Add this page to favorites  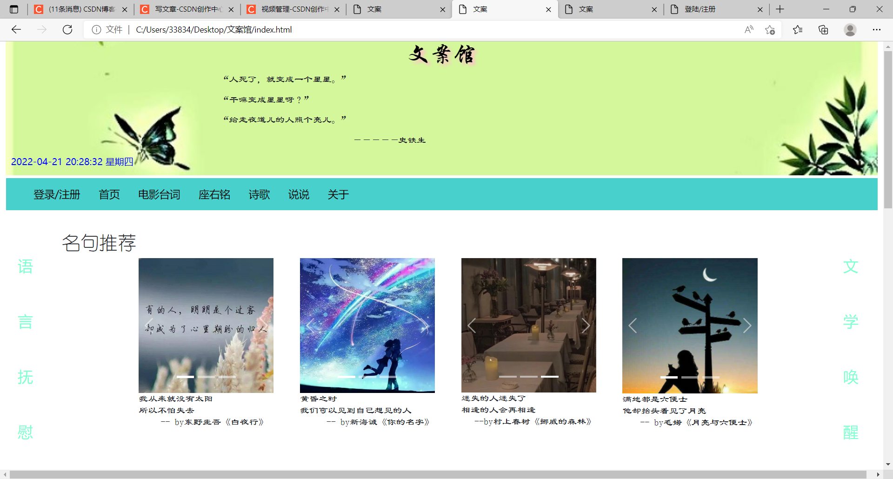click(770, 30)
